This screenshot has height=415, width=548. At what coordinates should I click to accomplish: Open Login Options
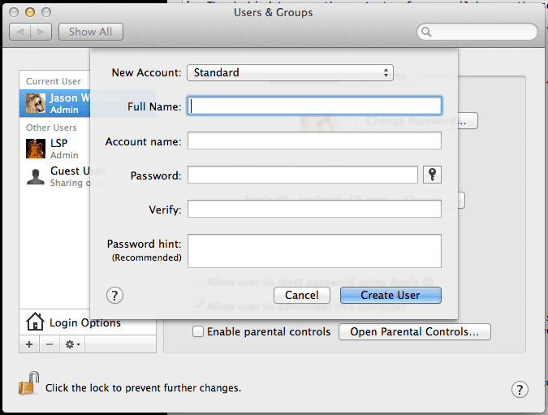pos(88,322)
